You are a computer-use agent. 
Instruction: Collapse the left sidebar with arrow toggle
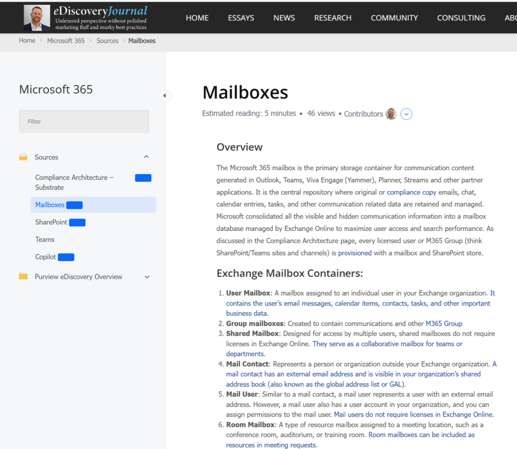(166, 96)
